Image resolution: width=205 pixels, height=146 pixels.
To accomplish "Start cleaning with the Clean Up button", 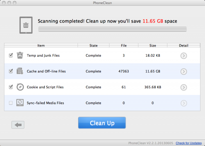I will 102,123.
